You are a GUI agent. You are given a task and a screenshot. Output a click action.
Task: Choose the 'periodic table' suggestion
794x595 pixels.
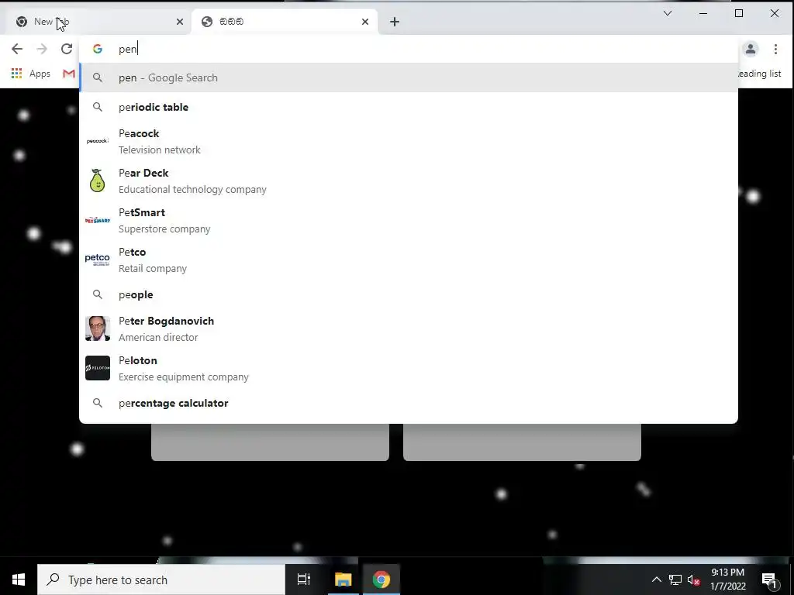(409, 107)
